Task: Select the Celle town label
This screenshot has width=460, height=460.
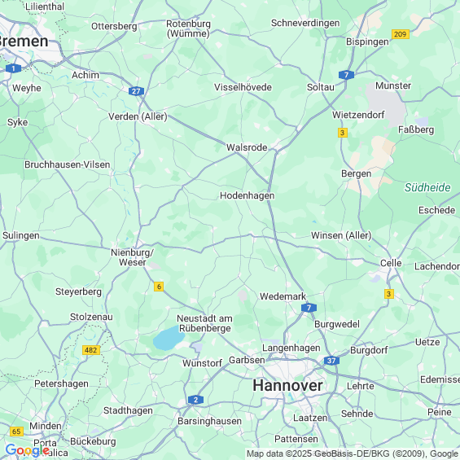Action: [x=391, y=263]
